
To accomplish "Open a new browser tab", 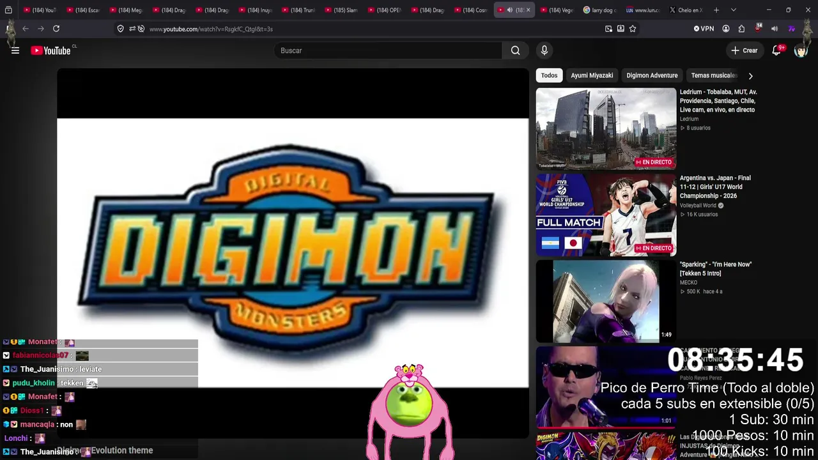I will pyautogui.click(x=716, y=10).
